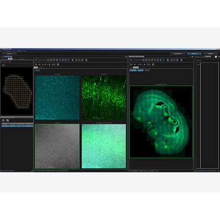Click the magnifier zoom icon in right viewer toolbar
The width and height of the screenshot is (220, 220).
pos(145,65)
